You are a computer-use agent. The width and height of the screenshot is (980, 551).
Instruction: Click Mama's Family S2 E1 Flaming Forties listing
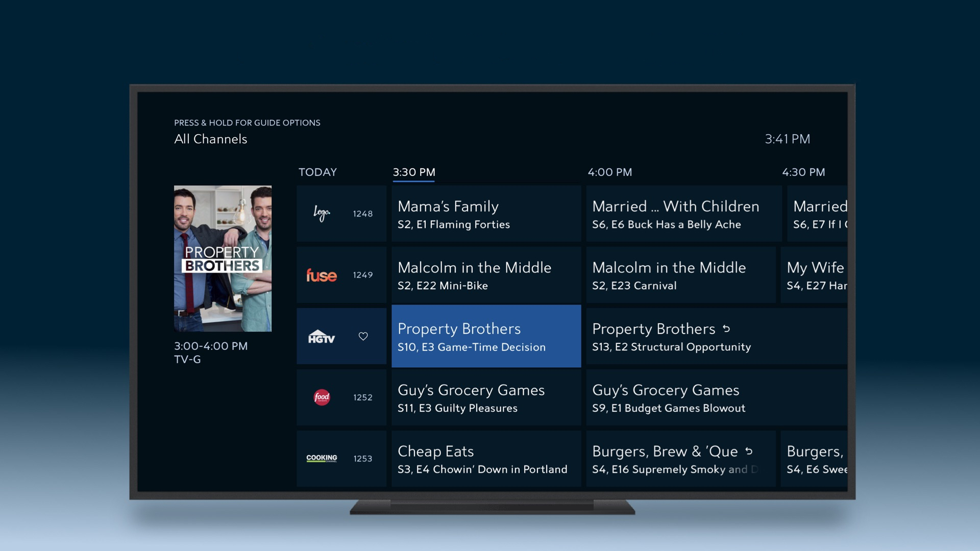pos(482,213)
